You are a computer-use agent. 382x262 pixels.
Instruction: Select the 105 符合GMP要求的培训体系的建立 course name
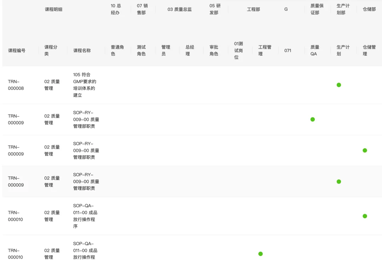click(85, 85)
